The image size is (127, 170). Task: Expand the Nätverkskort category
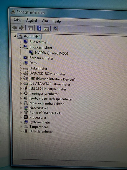[21, 108]
